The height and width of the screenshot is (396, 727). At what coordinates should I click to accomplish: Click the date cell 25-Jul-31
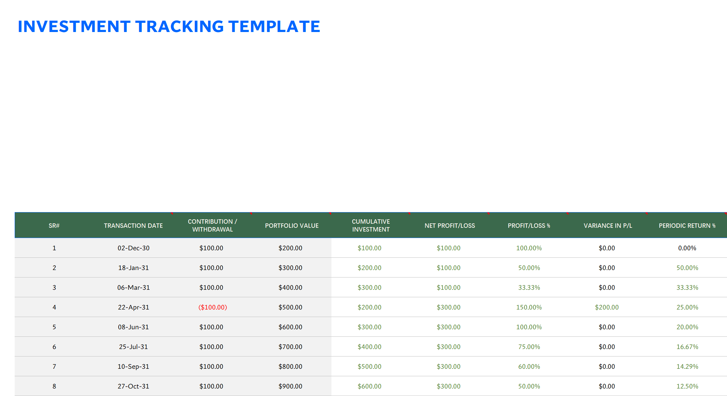(133, 347)
